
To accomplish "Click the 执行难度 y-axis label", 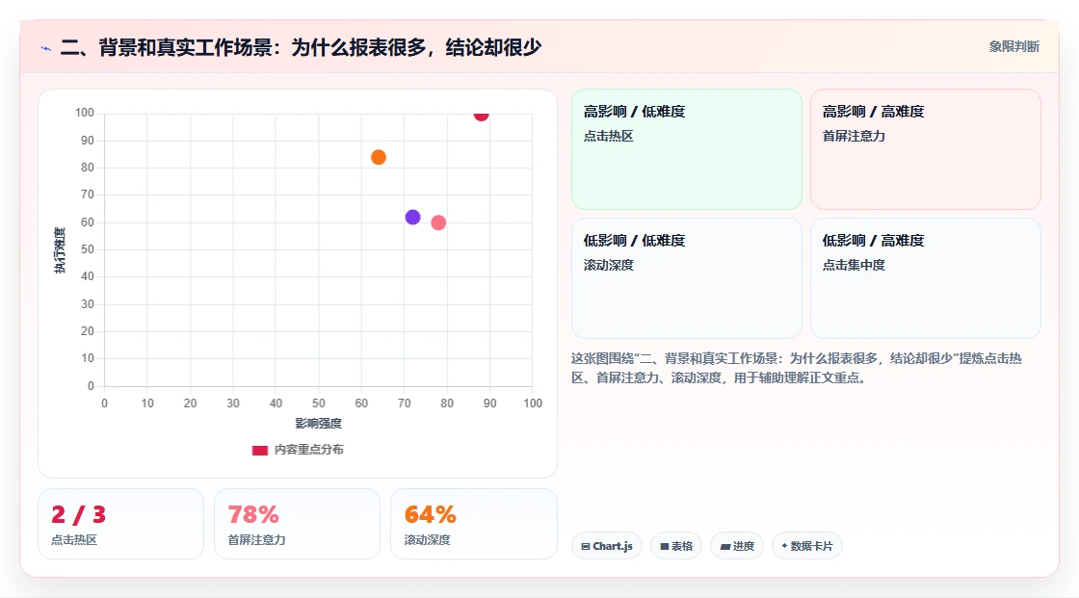I will point(60,249).
